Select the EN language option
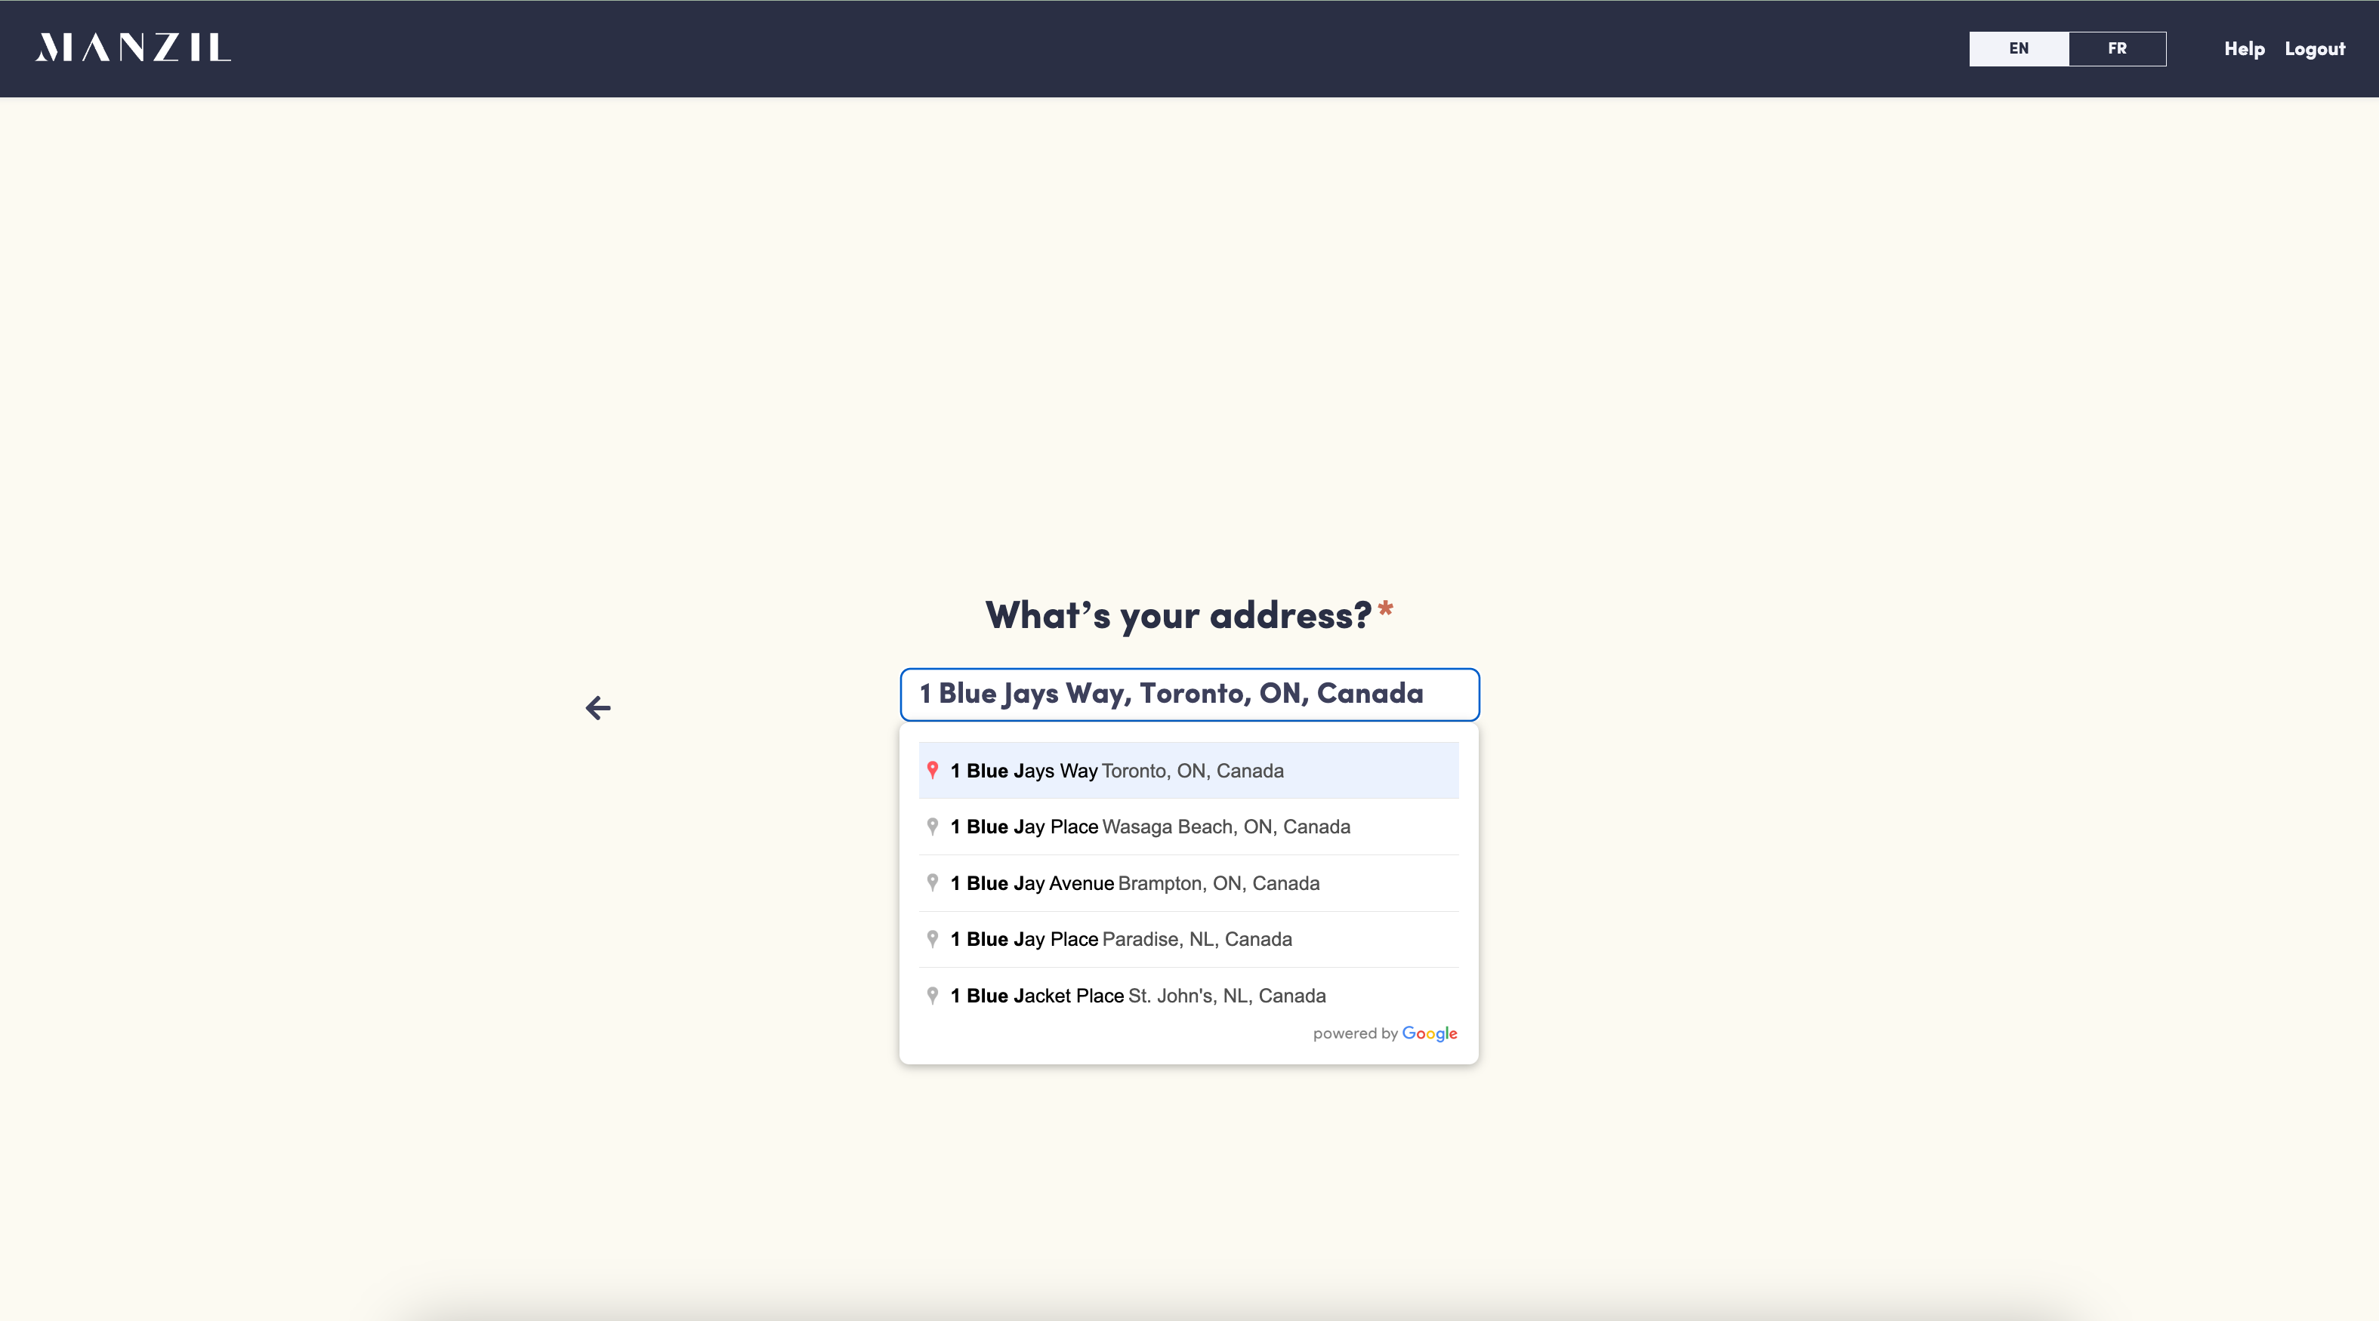Image resolution: width=2379 pixels, height=1321 pixels. [2019, 48]
